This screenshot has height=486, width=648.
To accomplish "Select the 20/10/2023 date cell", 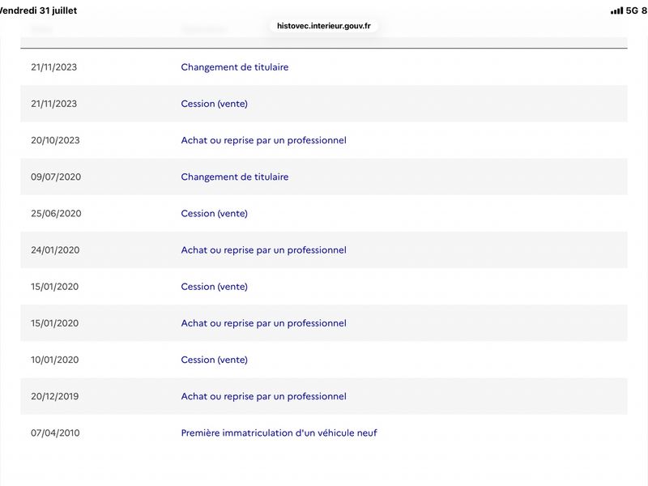I will point(55,140).
